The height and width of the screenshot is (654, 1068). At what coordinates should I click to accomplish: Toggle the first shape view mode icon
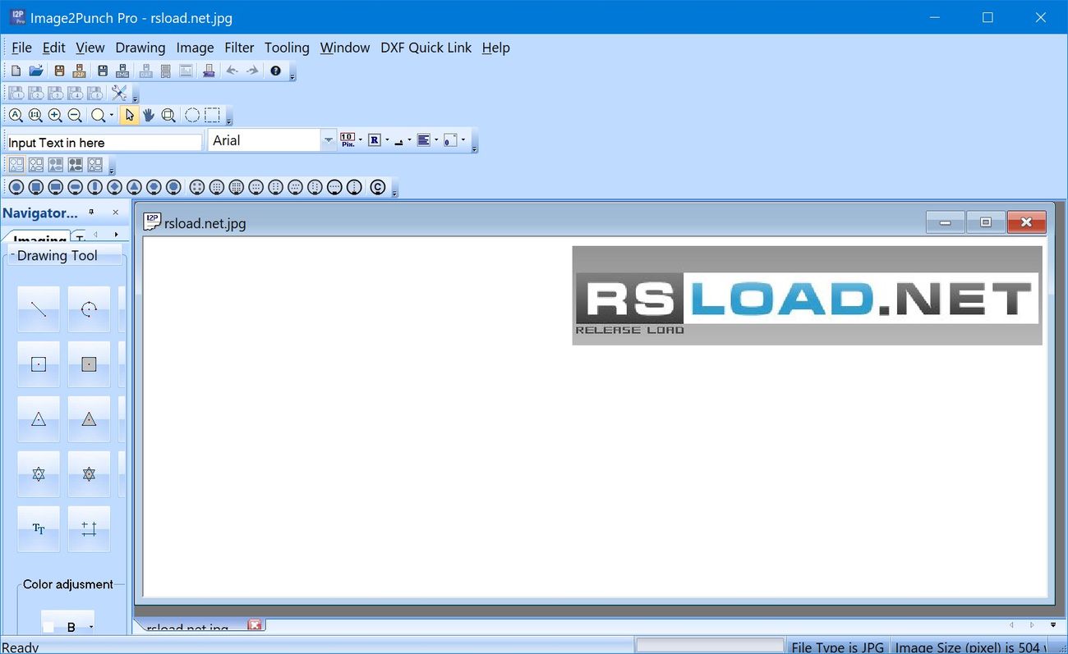16,165
